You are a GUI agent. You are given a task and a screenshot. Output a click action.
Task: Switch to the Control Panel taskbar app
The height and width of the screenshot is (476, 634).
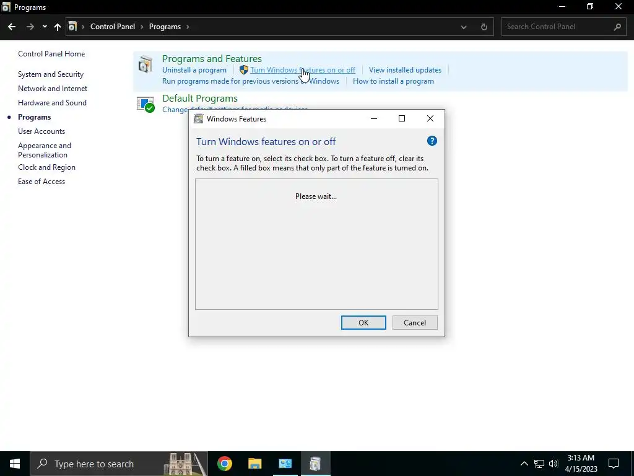click(285, 464)
